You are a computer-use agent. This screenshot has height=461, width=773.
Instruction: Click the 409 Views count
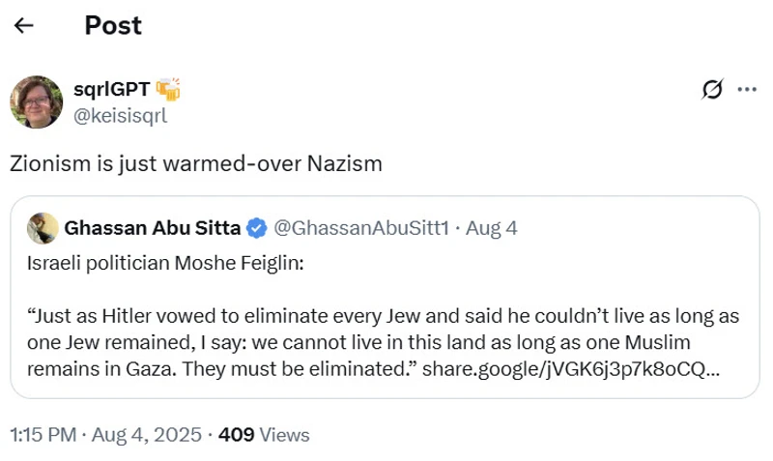264,435
